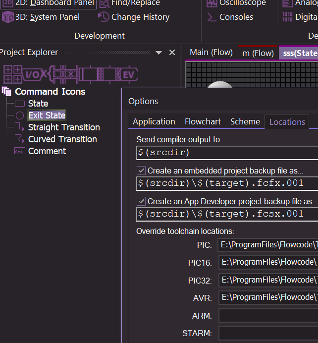The height and width of the screenshot is (343, 318).
Task: Click the Comment icon in tree
Action: (20, 151)
